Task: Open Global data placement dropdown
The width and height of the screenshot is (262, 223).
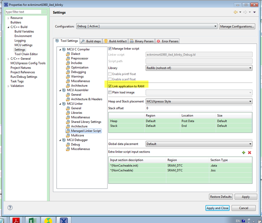Action: click(199, 144)
